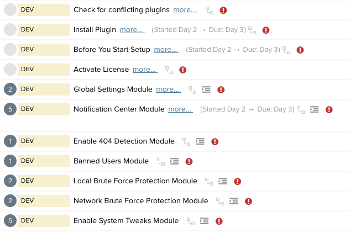Viewport: 350px width, 233px height.
Task: Open the Before You Start Setup task
Action: pos(112,50)
